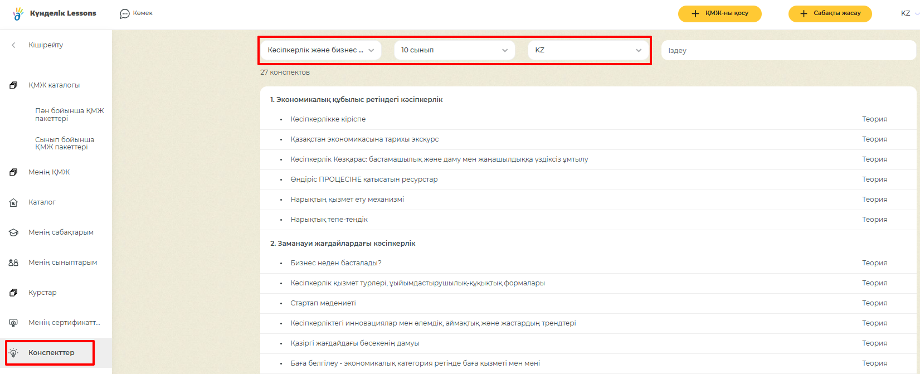The height and width of the screenshot is (374, 920).
Task: Click the ҚМЖ каталогы sidebar icon
Action: tap(13, 85)
